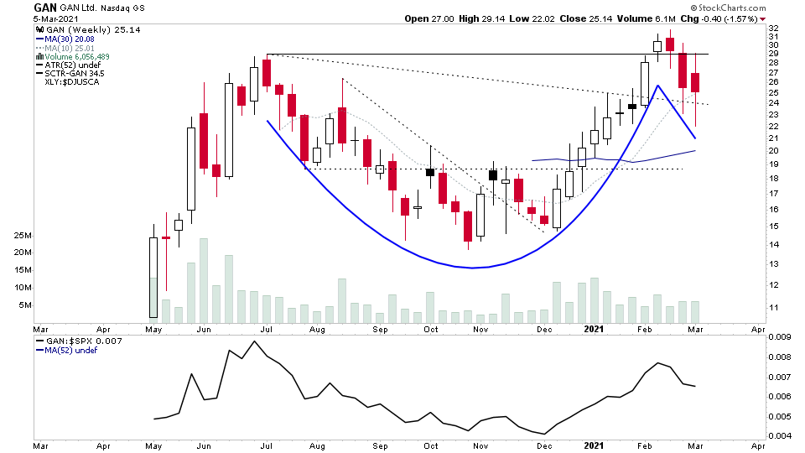Click the GAN ticker symbol title

tap(45, 8)
